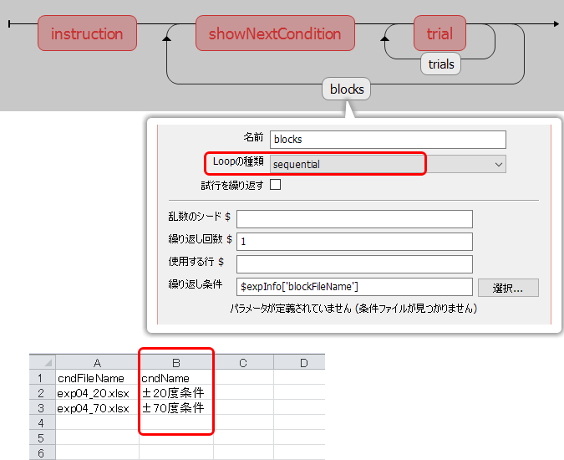Select the cell containing ±20度条件
This screenshot has width=564, height=460.
(176, 392)
